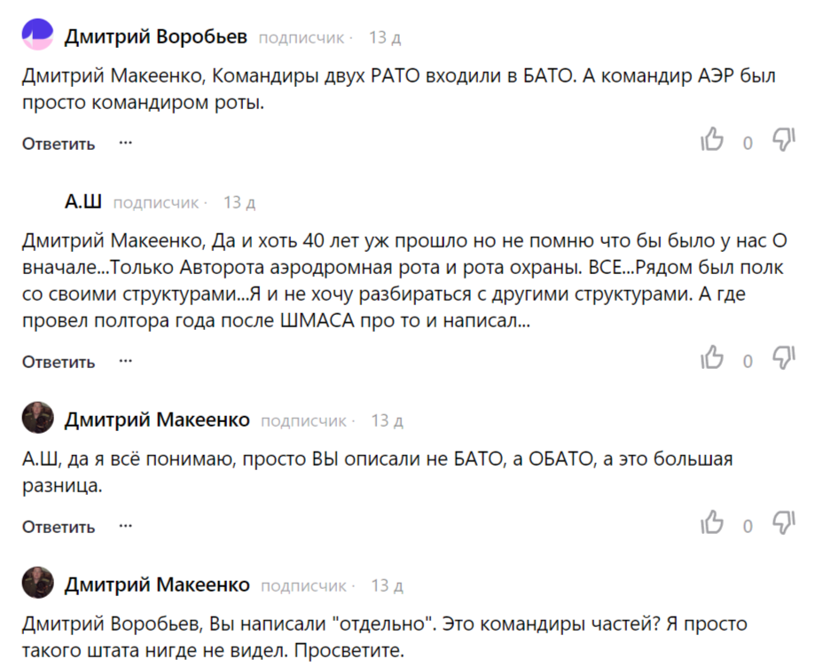Click Ответить under Макеенко's first comment
This screenshot has width=823, height=667.
pos(57,525)
